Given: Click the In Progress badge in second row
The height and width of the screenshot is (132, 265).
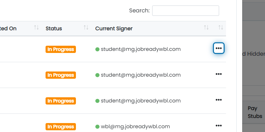Looking at the screenshot, I should 61,75.
